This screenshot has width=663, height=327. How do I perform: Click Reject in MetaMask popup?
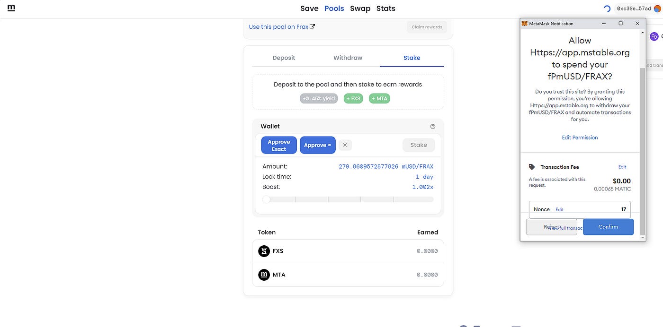coord(551,227)
